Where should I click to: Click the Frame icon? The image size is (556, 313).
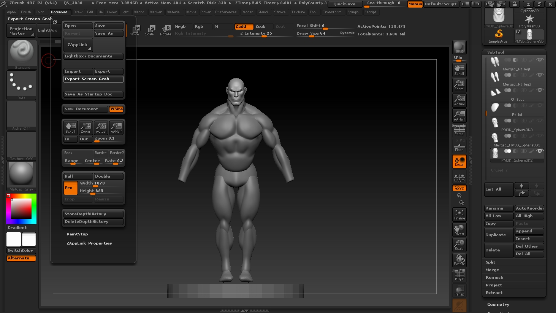pyautogui.click(x=459, y=214)
